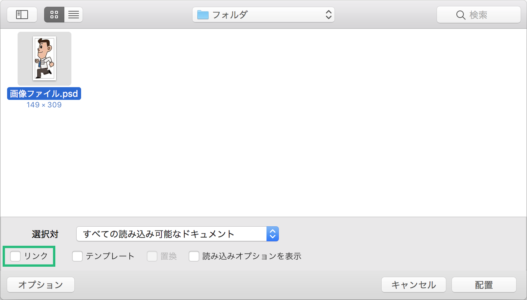Click the 149 × 309 dimension label
The image size is (527, 300).
(x=44, y=105)
